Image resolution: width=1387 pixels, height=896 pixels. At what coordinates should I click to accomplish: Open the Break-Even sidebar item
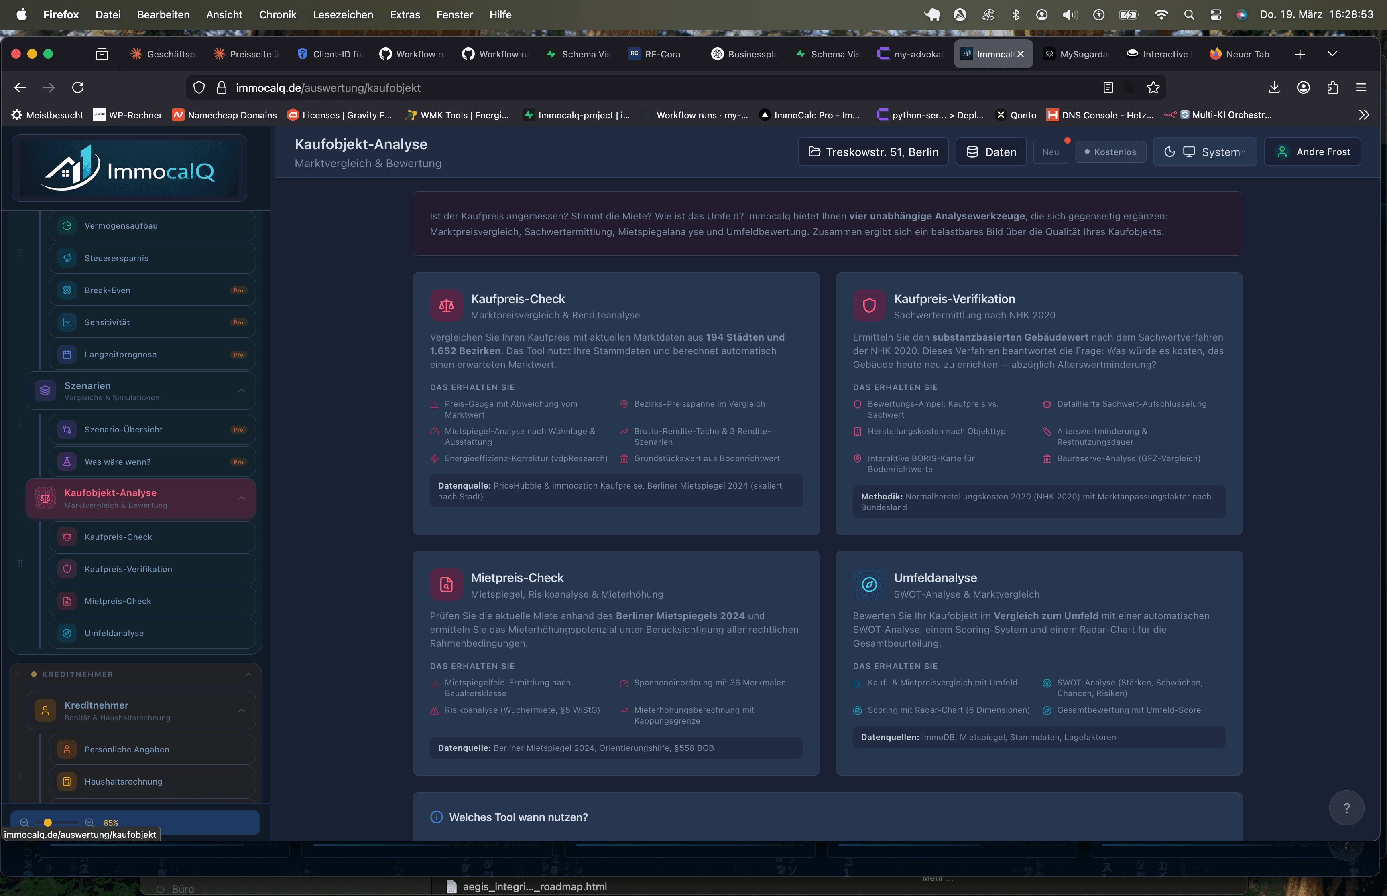click(x=153, y=290)
